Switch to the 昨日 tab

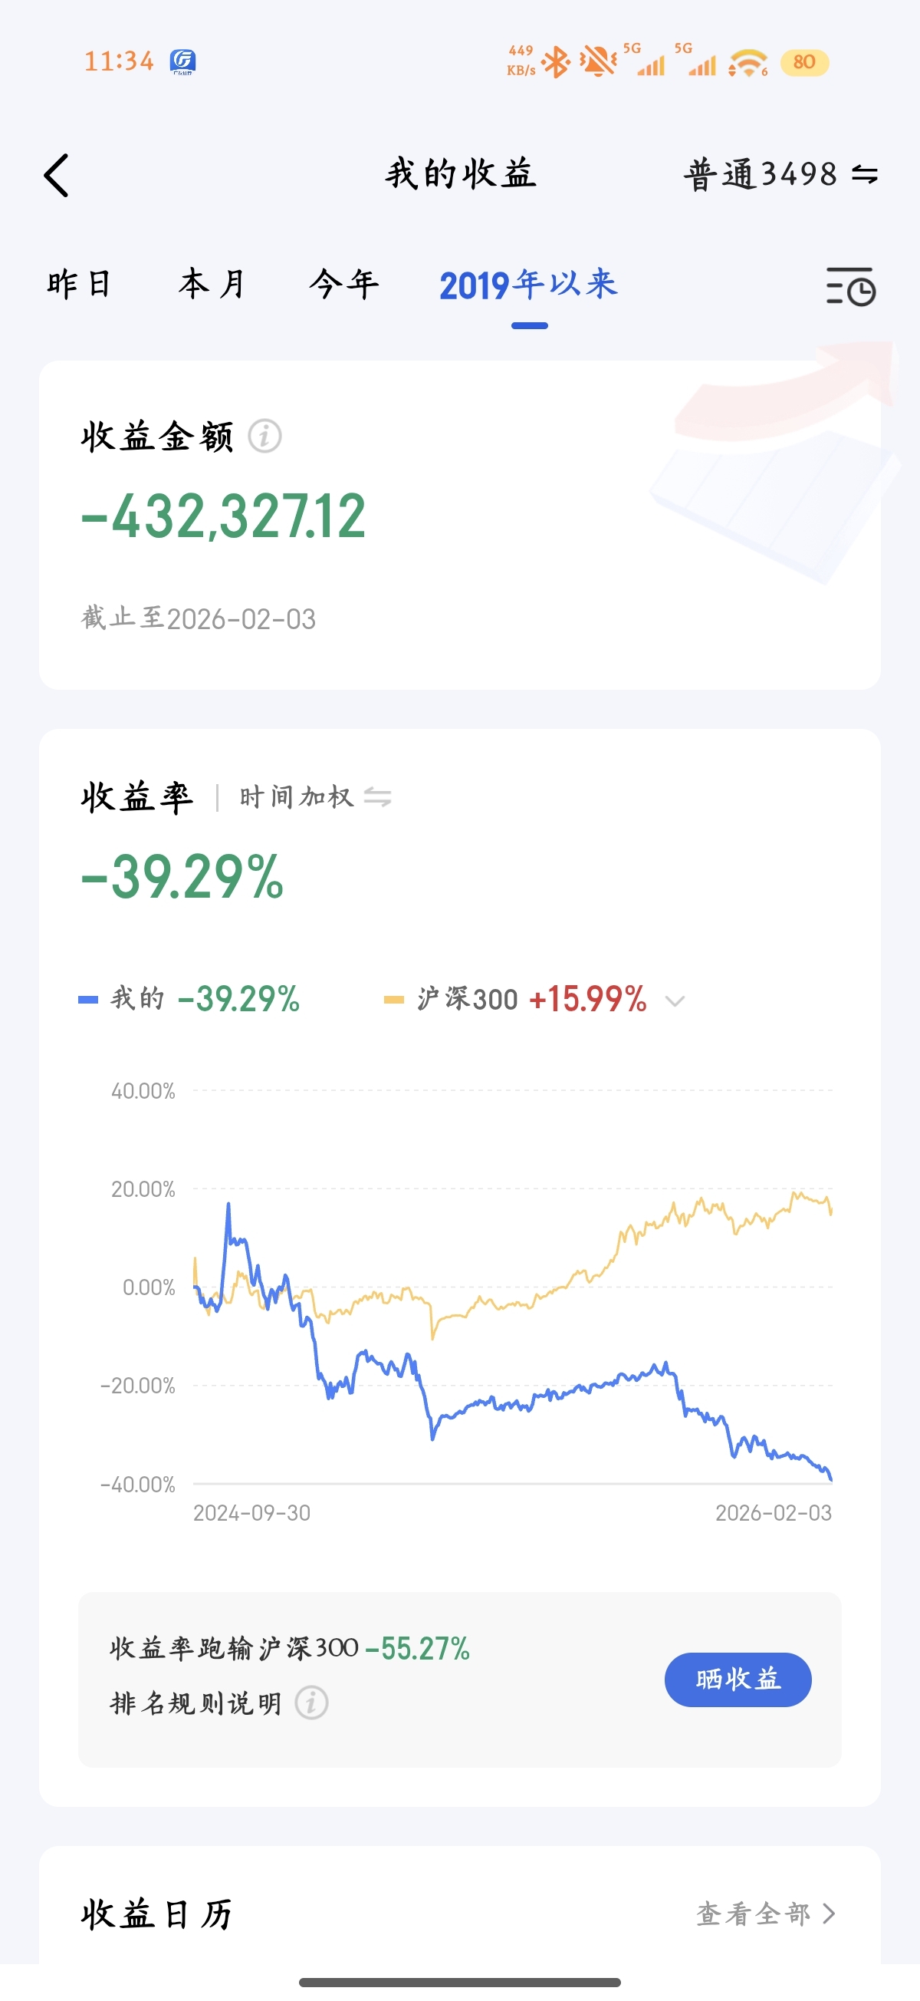click(x=80, y=285)
